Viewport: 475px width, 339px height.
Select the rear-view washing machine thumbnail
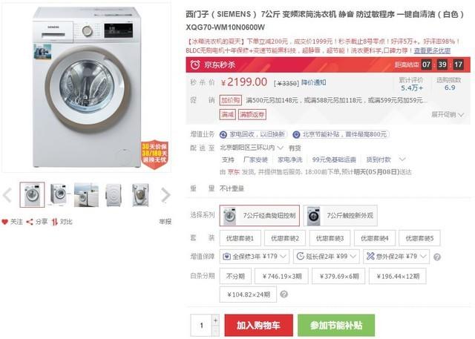[x=113, y=194]
